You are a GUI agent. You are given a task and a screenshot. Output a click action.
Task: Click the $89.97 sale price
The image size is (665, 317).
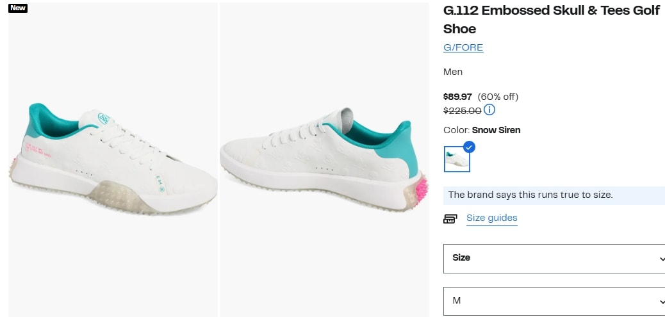pyautogui.click(x=457, y=97)
